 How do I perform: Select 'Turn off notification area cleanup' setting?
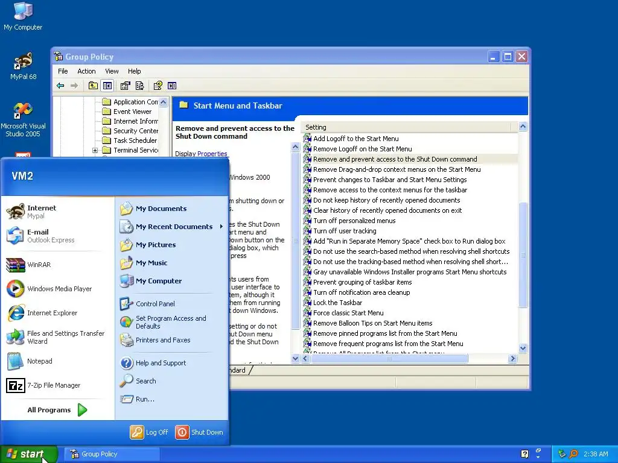pyautogui.click(x=357, y=292)
